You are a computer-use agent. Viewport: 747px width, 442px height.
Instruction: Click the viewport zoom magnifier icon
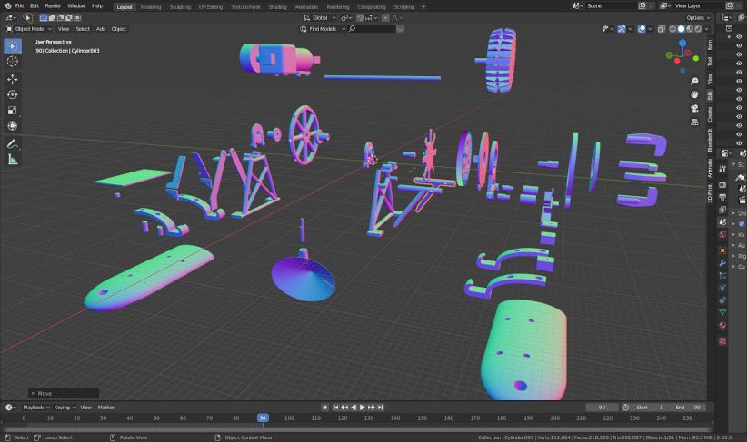click(694, 82)
